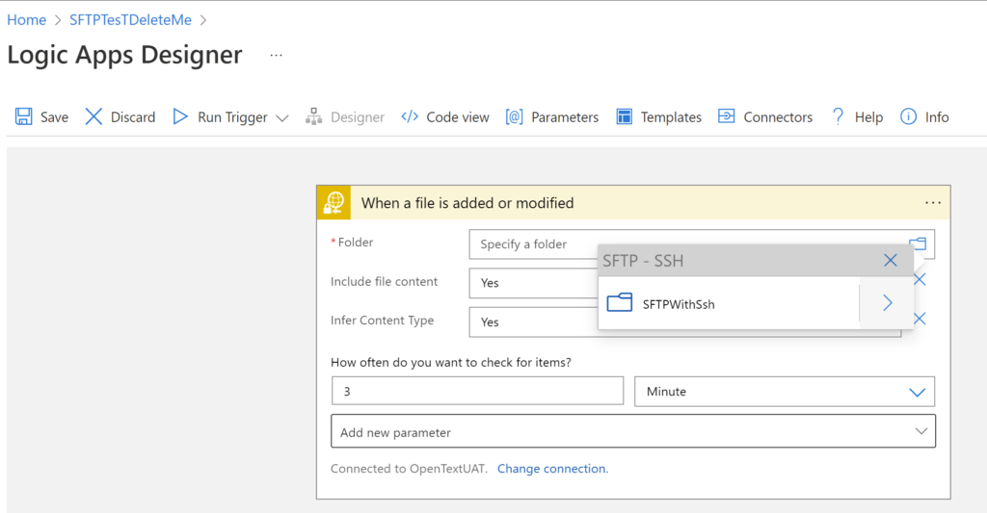
Task: Click the Help question mark icon
Action: click(x=838, y=116)
